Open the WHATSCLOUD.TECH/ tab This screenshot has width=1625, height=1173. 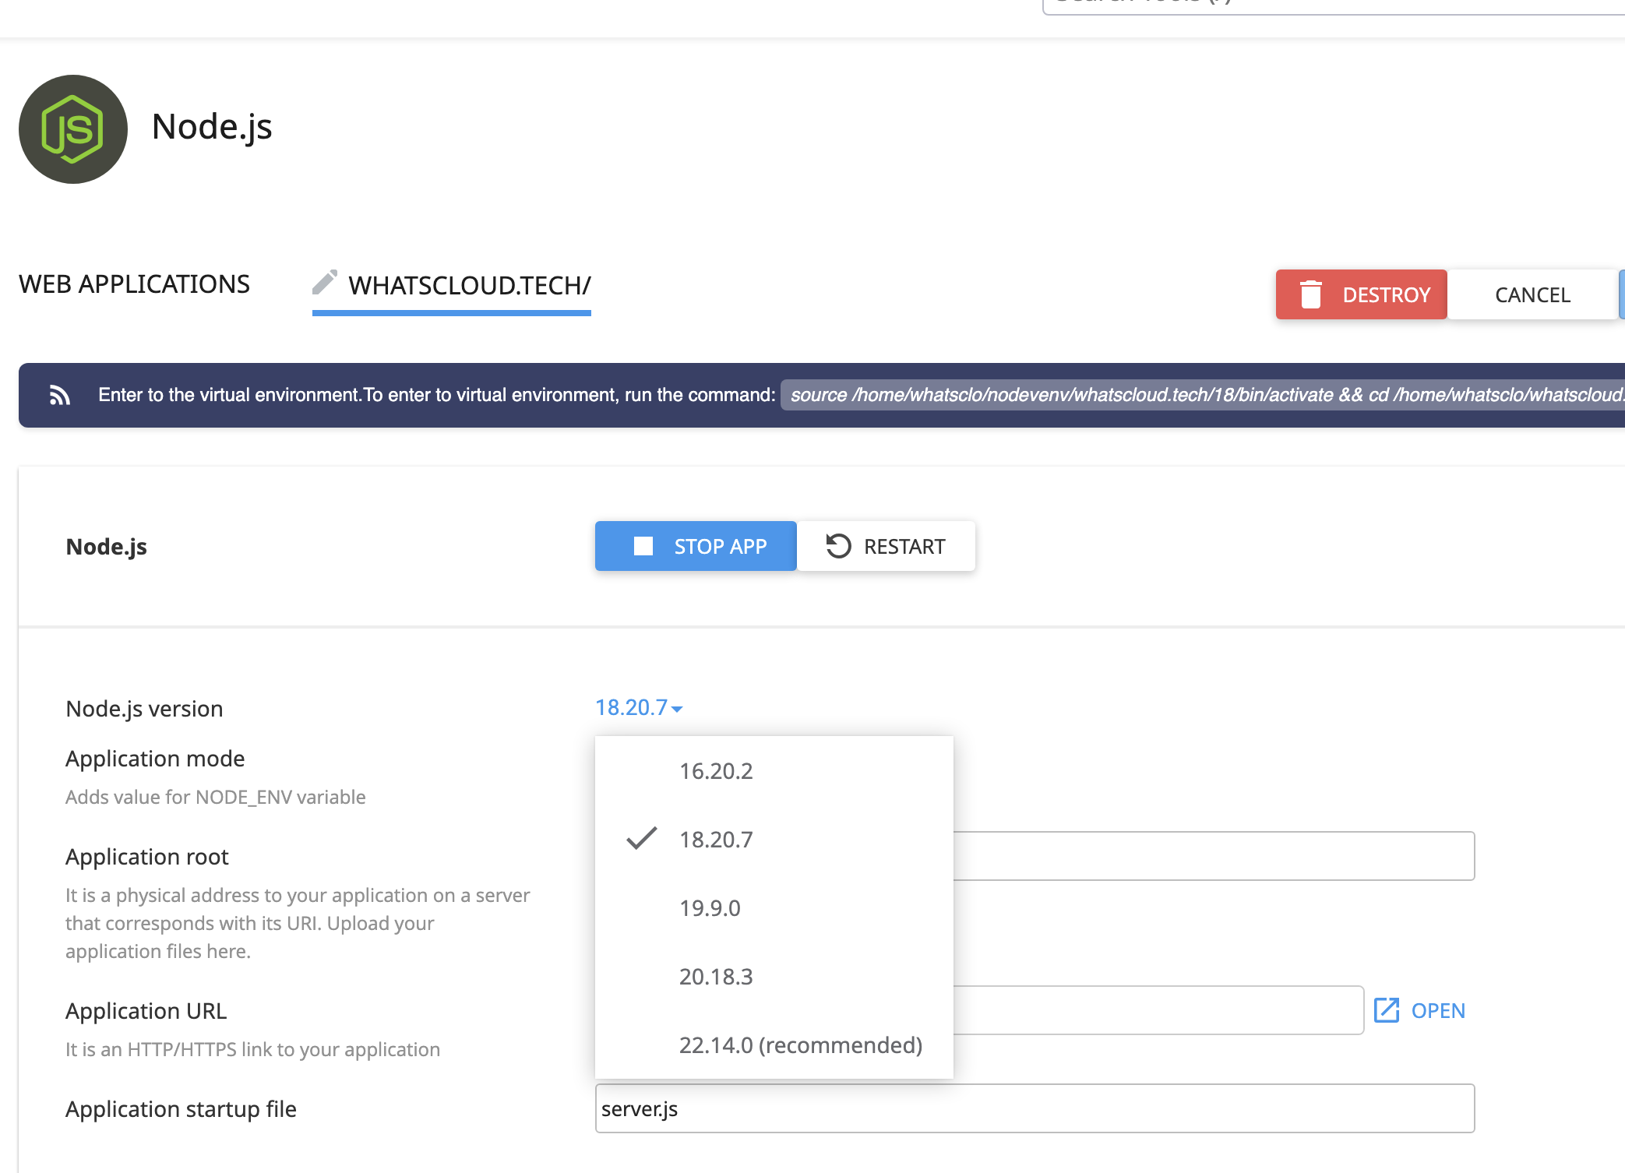pyautogui.click(x=469, y=286)
